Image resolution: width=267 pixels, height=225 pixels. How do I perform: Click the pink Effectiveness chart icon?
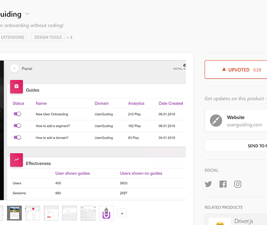point(16,160)
